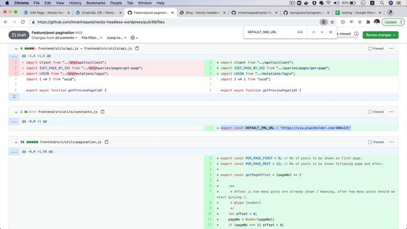Click the volume icon in menu bar

336,3
